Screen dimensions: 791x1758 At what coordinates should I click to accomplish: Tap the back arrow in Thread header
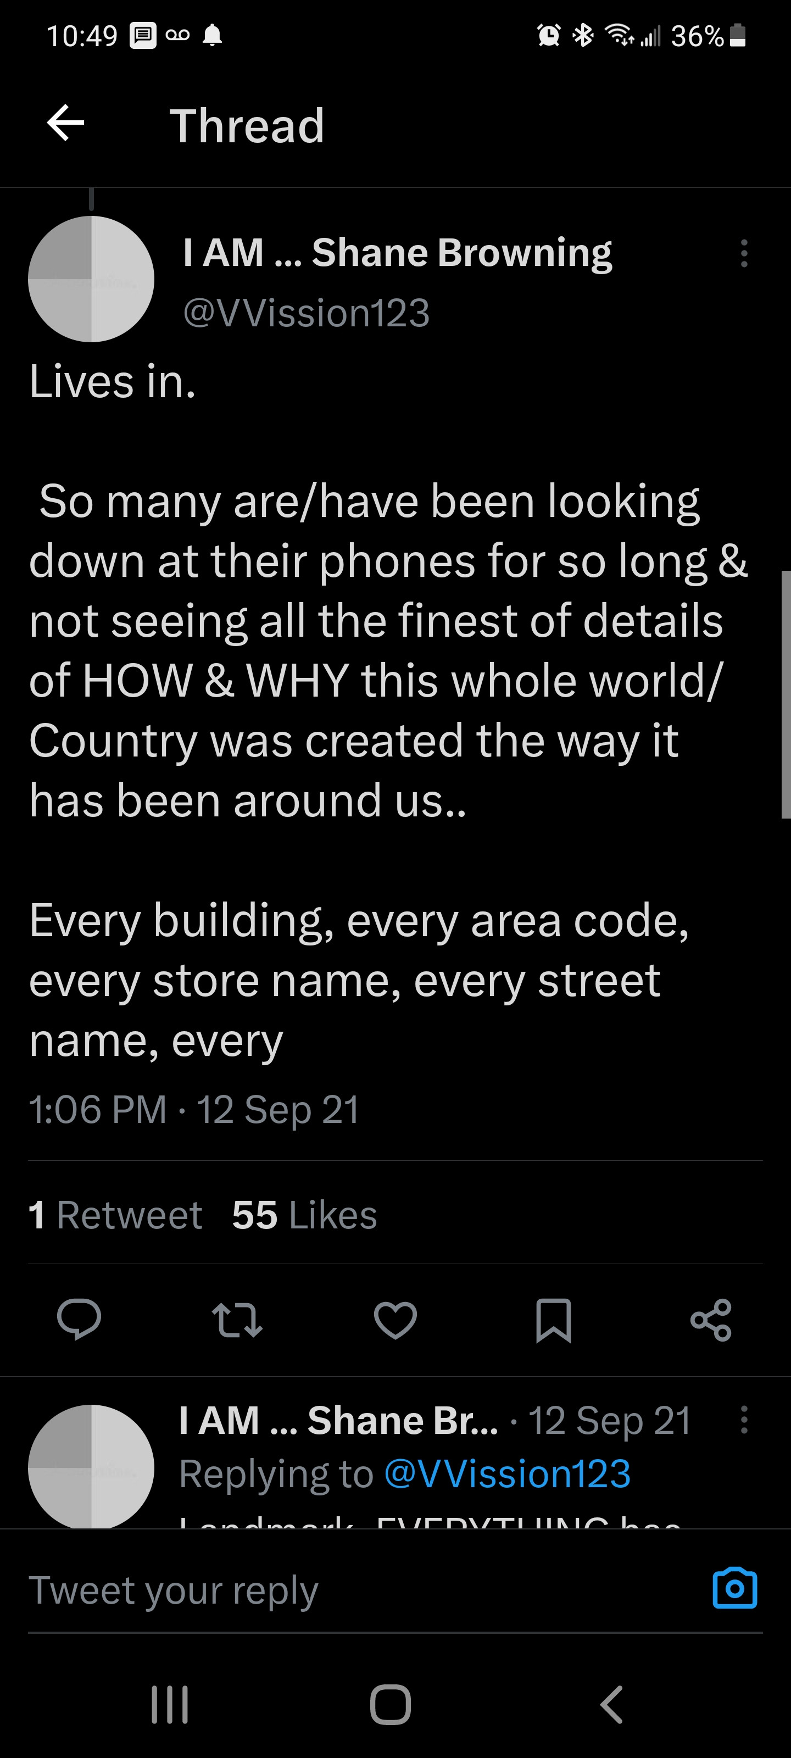pyautogui.click(x=65, y=124)
